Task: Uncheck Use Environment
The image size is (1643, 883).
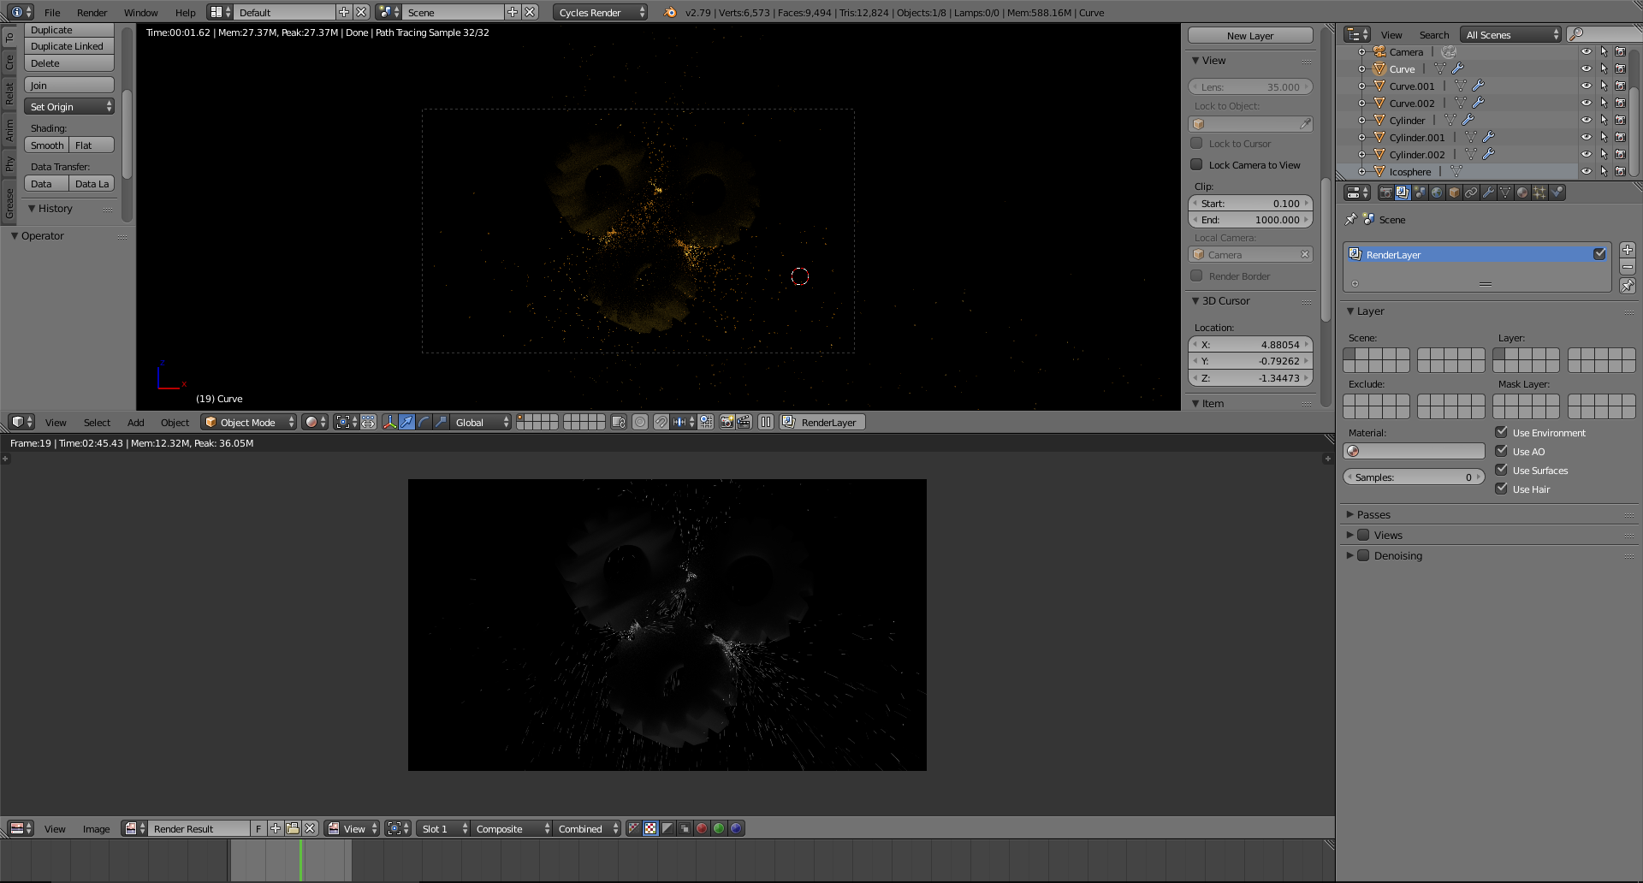Action: [x=1501, y=432]
